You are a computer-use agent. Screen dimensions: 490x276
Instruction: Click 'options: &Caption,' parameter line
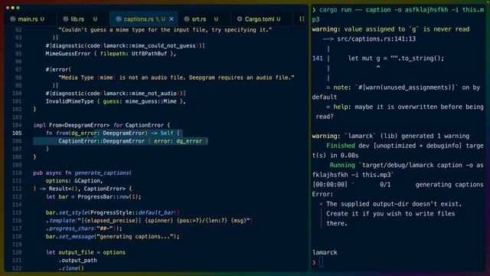[74, 181]
